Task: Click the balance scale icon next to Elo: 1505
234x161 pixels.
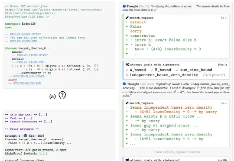Action: (26, 136)
